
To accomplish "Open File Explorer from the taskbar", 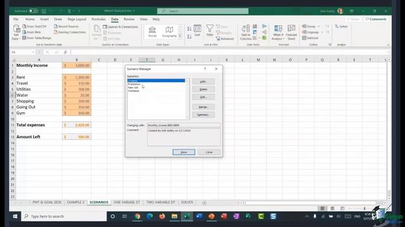I will (175, 216).
